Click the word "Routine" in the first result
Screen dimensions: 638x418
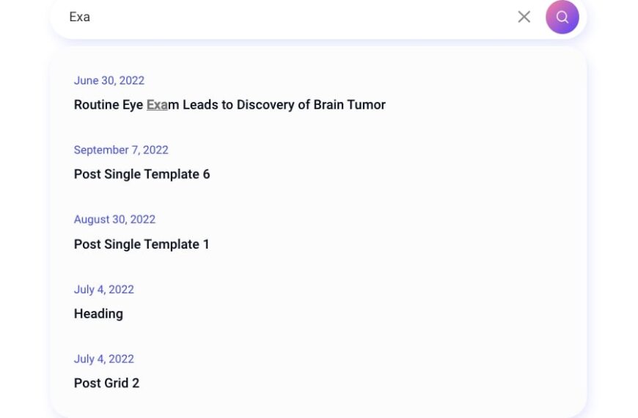[96, 105]
